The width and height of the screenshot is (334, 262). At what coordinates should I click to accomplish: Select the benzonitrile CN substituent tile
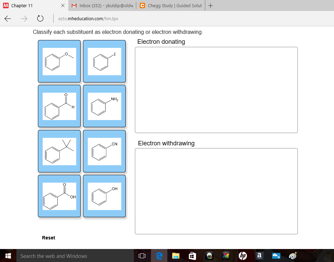(104, 151)
